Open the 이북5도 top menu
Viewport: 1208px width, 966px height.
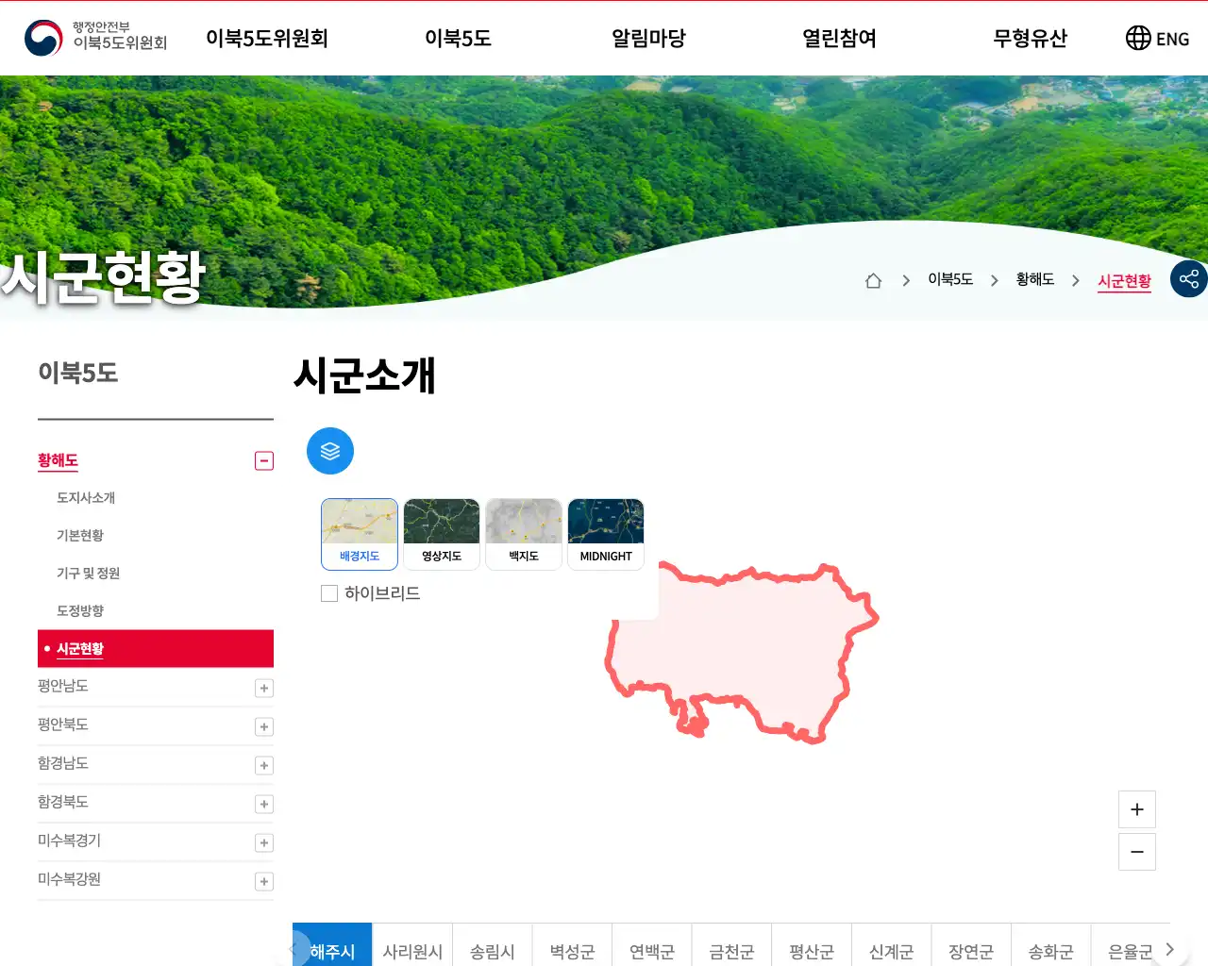click(x=458, y=38)
